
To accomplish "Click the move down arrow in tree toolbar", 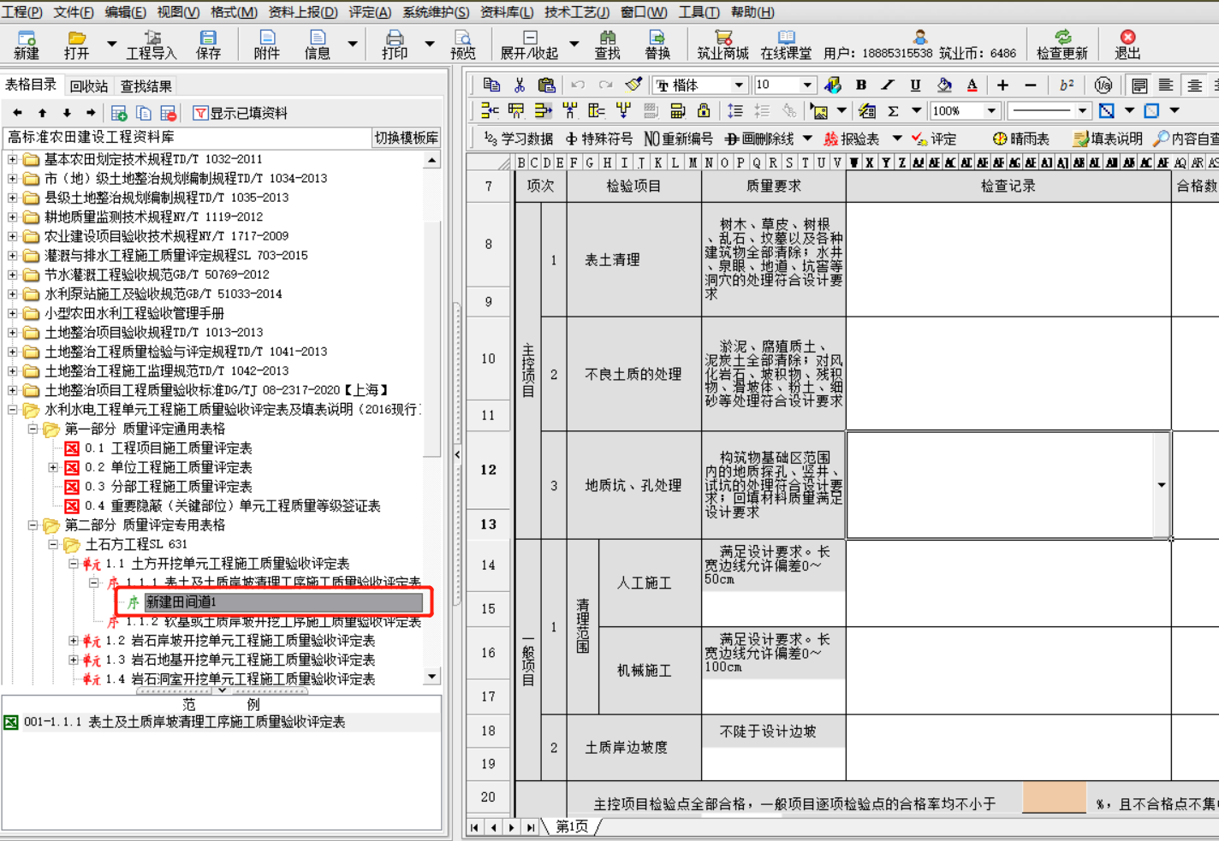I will (x=67, y=113).
